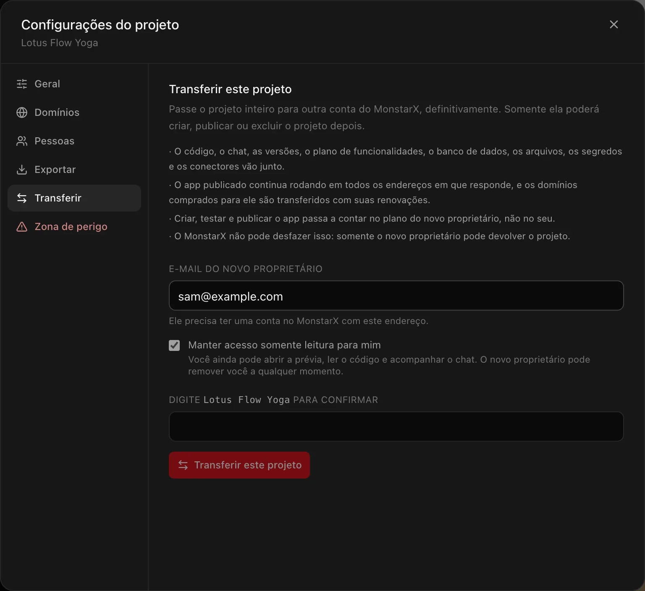Focus the new owner e-mail field

click(x=396, y=295)
